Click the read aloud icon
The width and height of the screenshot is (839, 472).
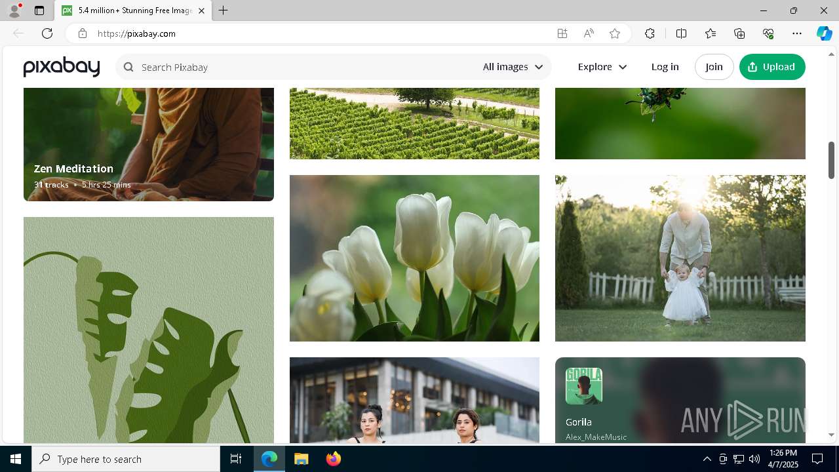(589, 33)
